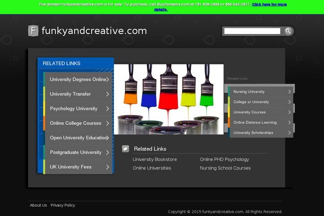
Task: Select Open University Education link
Action: pos(78,138)
